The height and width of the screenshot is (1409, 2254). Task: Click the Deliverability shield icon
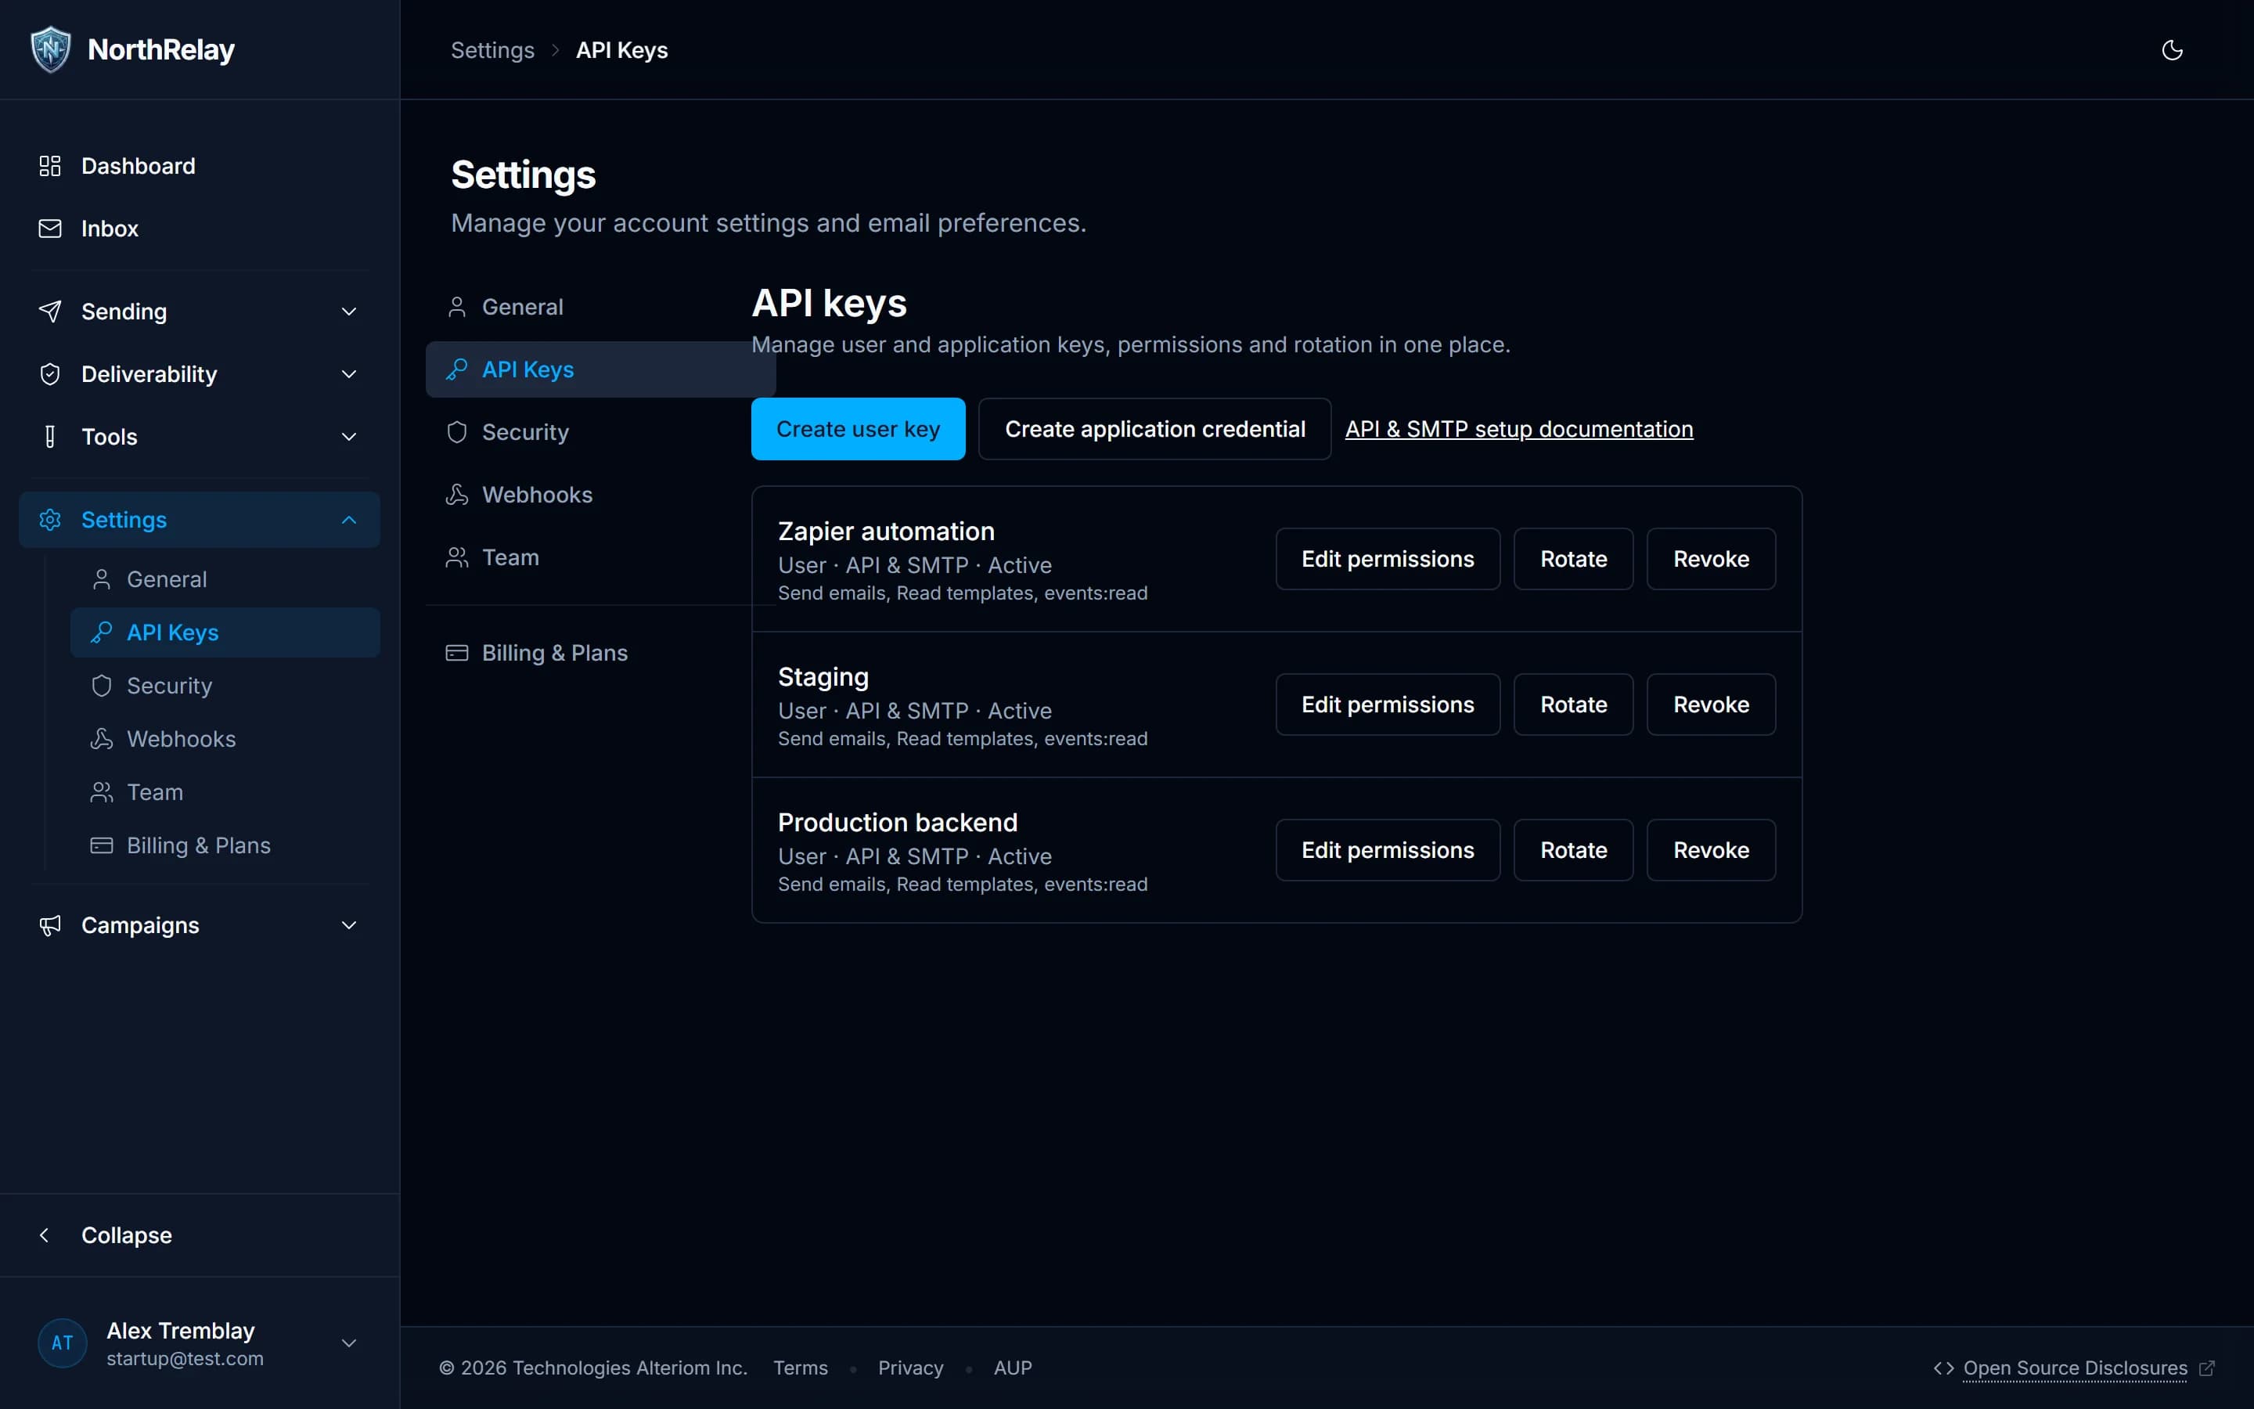(50, 373)
